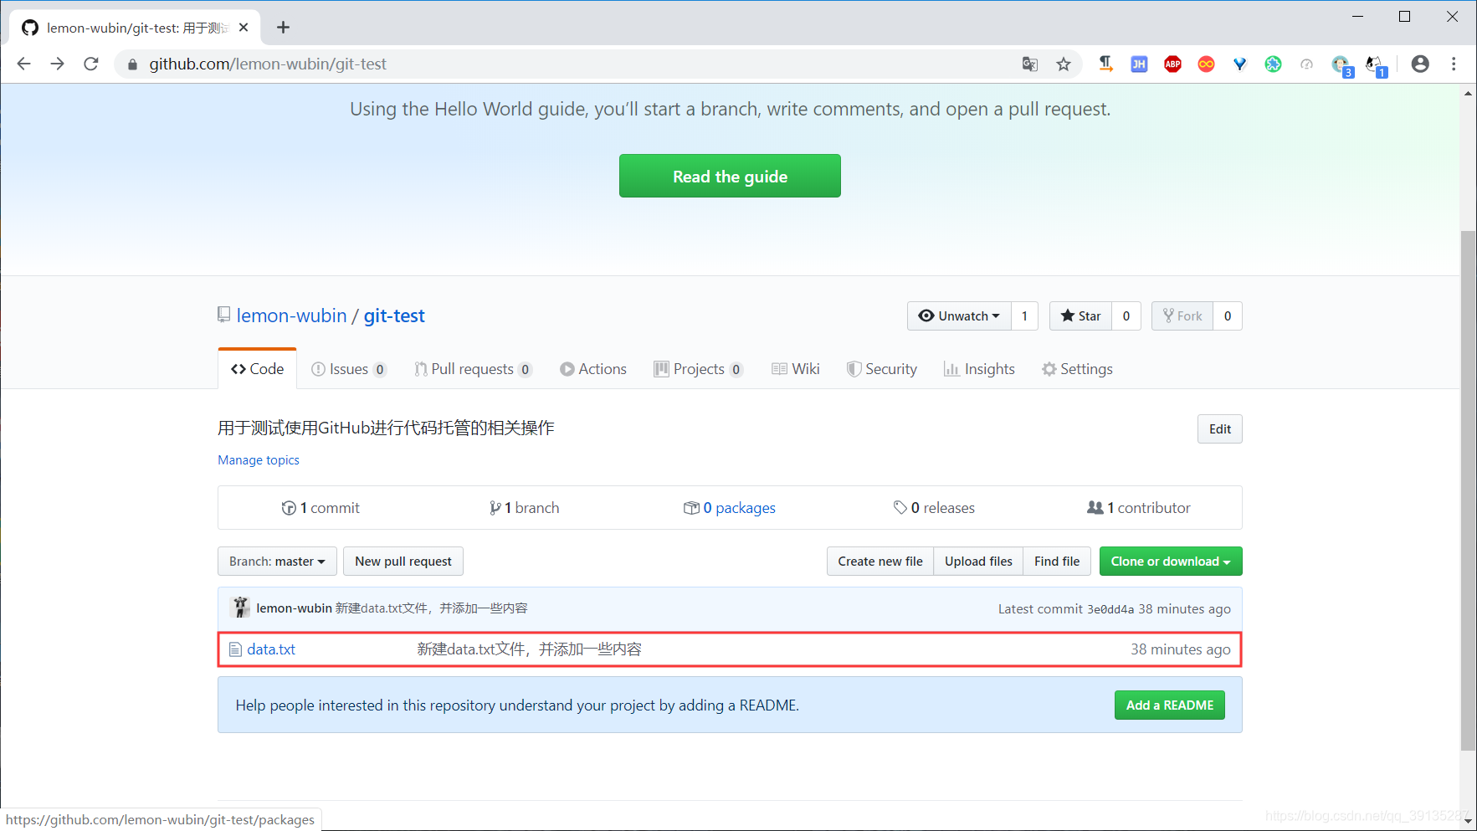This screenshot has width=1477, height=831.
Task: Open lemon-wubin owner profile link
Action: (291, 315)
